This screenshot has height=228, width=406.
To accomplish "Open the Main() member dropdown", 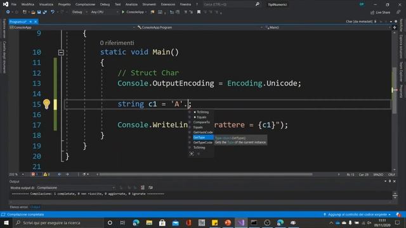I will coord(327,27).
